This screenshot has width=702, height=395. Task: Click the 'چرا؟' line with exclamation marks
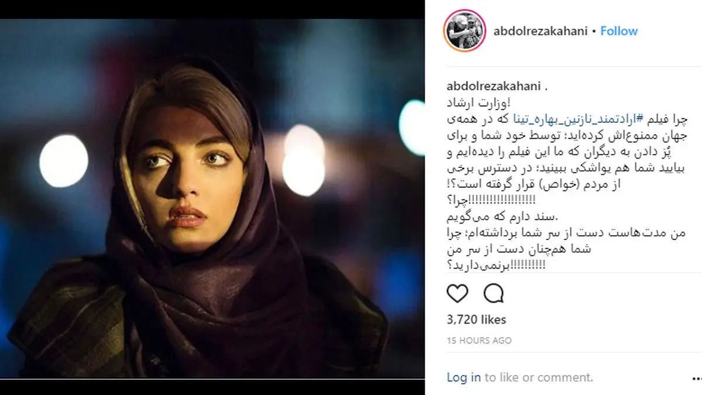pyautogui.click(x=491, y=200)
